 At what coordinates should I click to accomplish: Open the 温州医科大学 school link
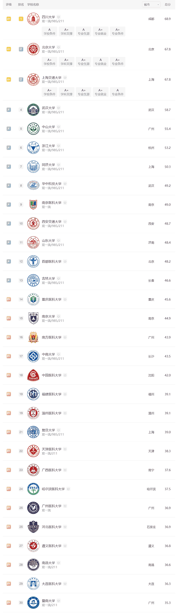point(52,413)
